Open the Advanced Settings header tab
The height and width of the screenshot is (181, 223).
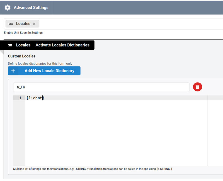click(x=31, y=8)
